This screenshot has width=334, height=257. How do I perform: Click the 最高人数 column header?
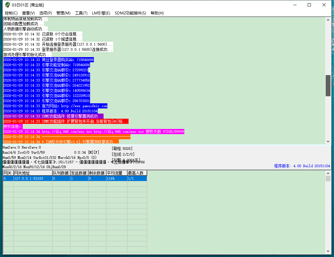click(x=137, y=173)
